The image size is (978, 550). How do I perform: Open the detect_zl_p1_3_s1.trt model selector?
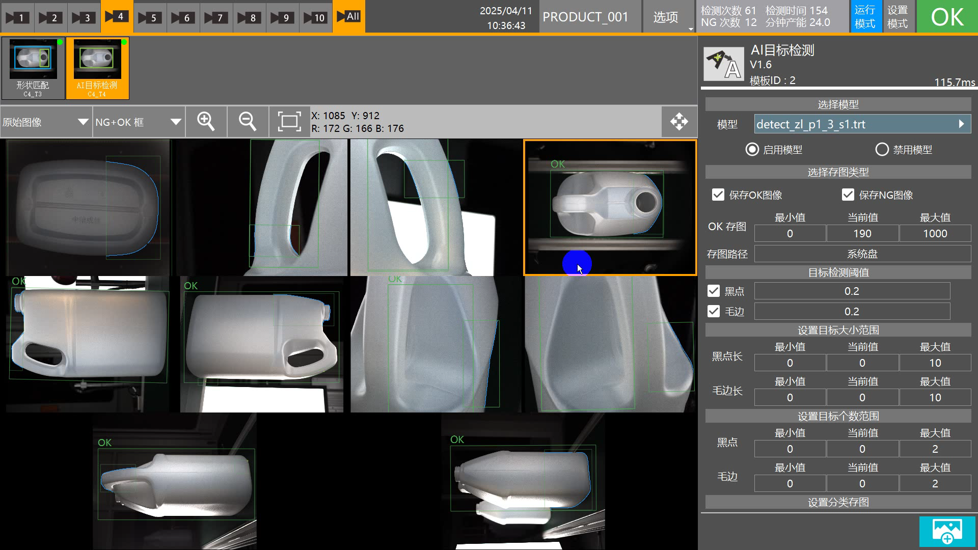pos(862,124)
